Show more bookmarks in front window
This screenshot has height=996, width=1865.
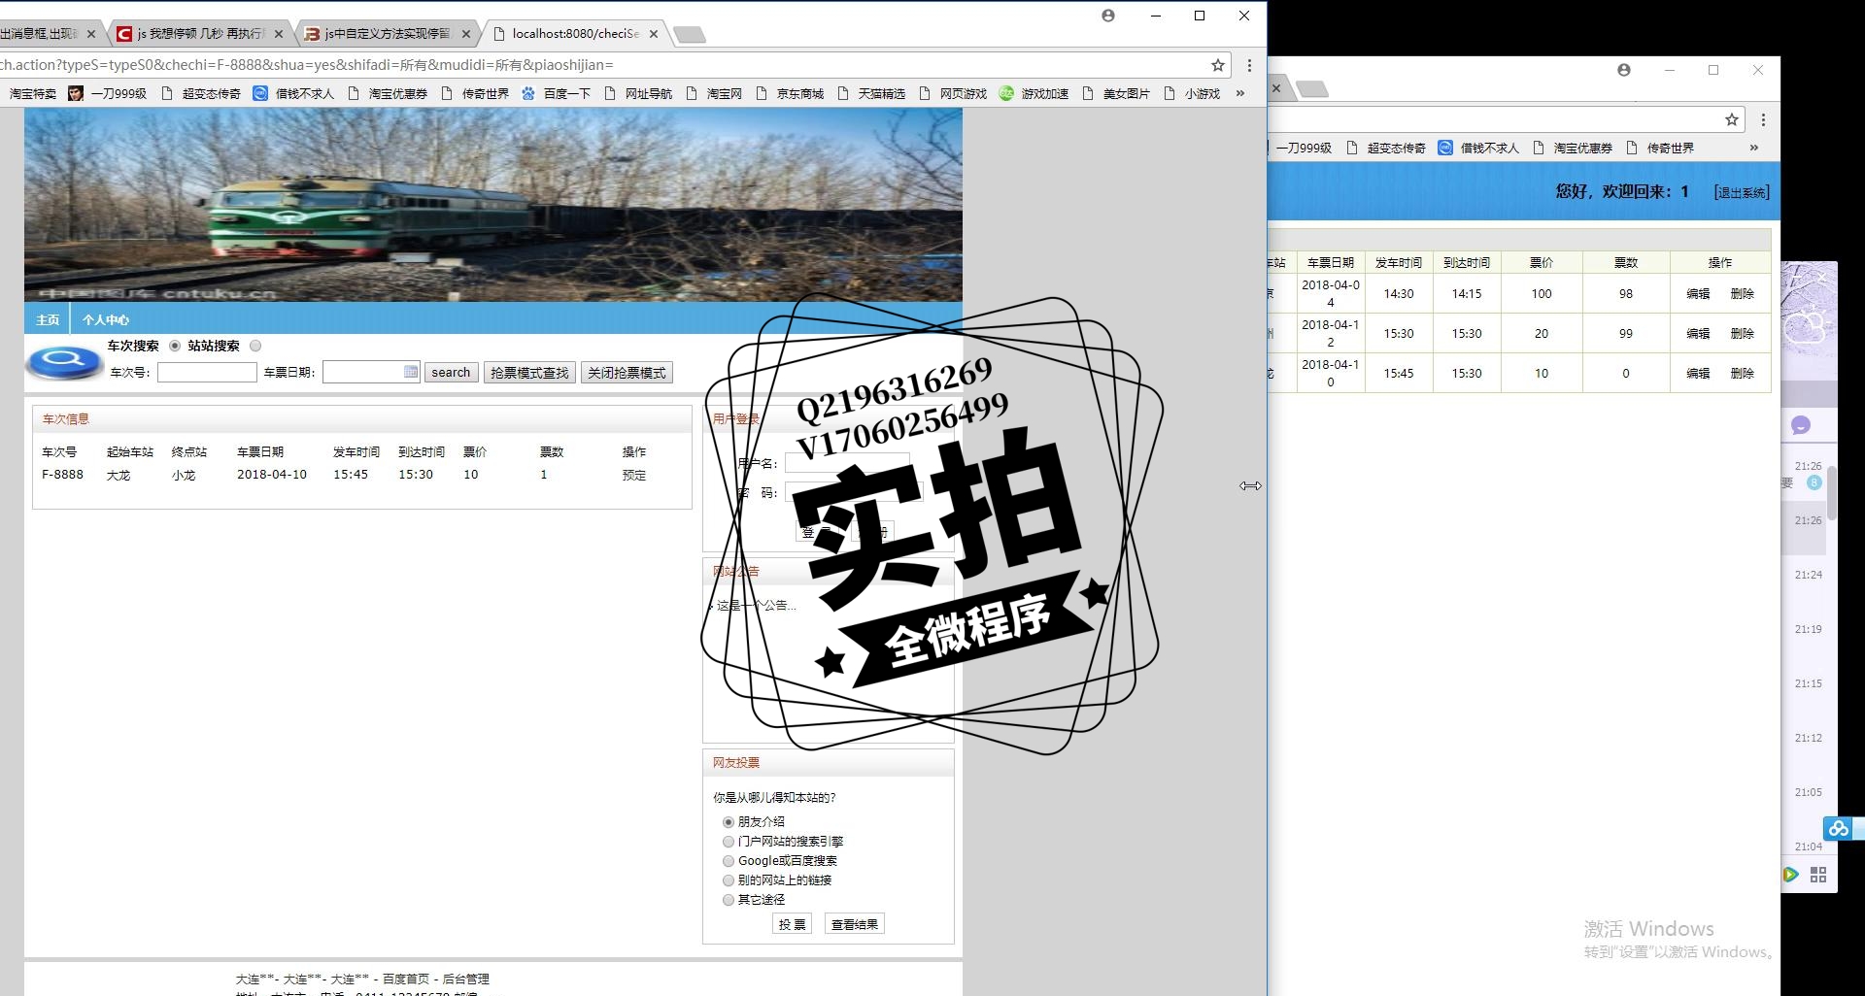(1240, 93)
